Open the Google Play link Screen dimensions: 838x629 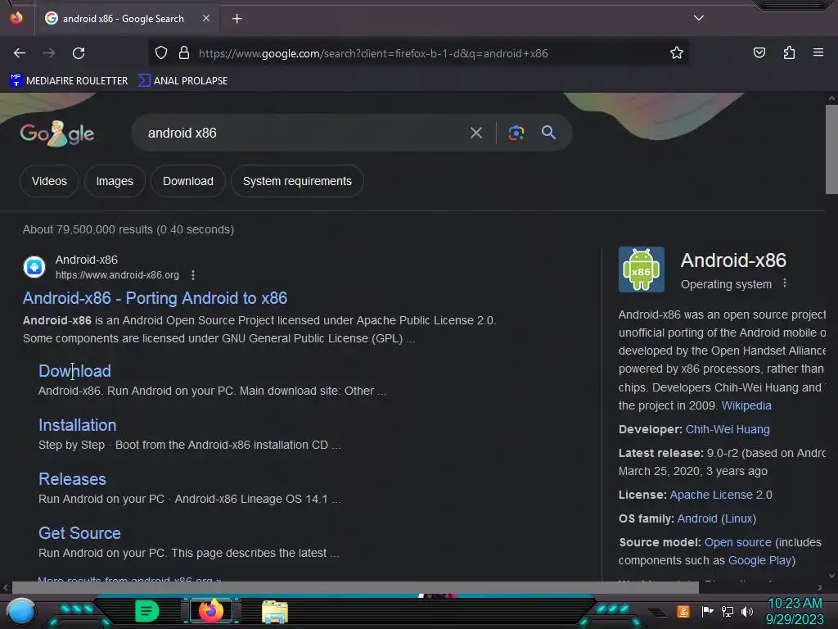[x=759, y=560]
